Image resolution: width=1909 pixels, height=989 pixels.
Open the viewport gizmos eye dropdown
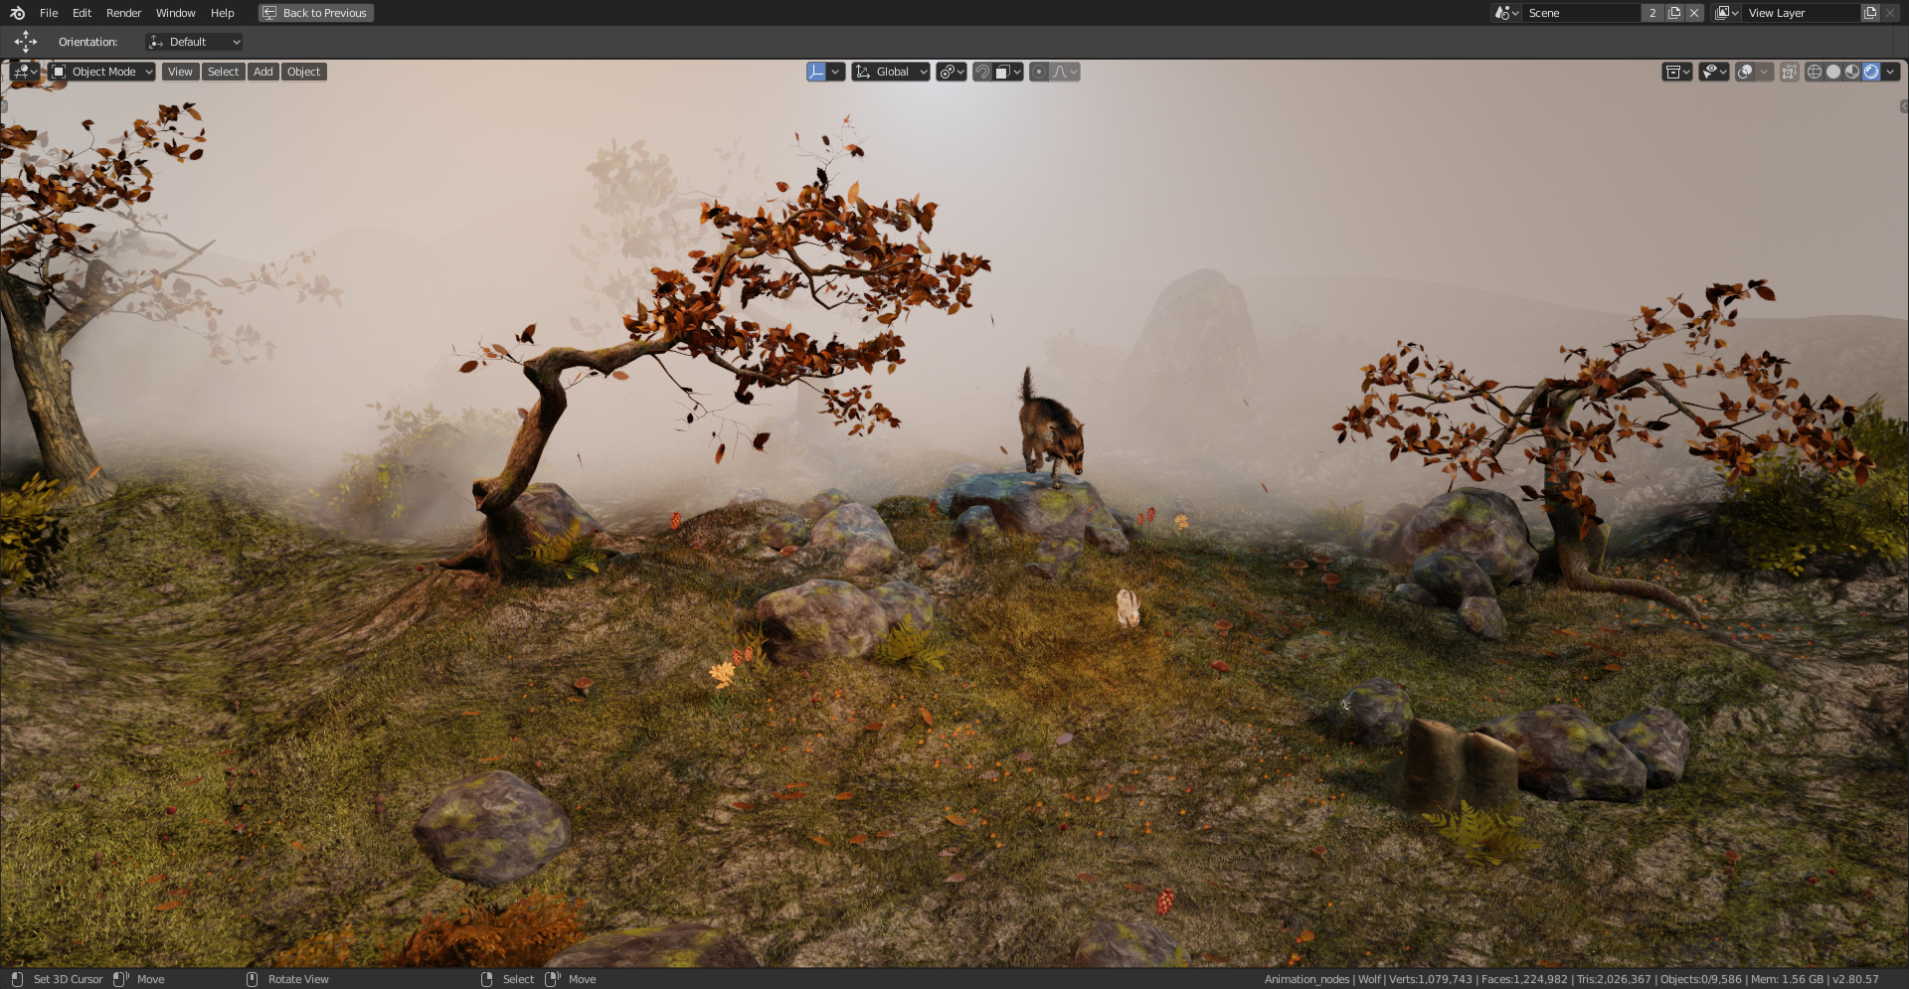(x=1714, y=72)
